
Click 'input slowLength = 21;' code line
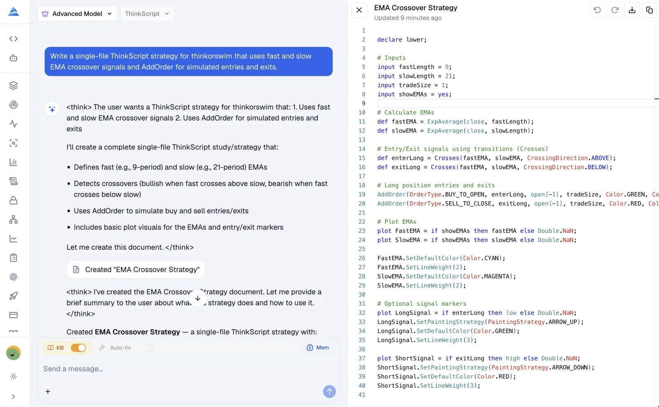tap(416, 76)
